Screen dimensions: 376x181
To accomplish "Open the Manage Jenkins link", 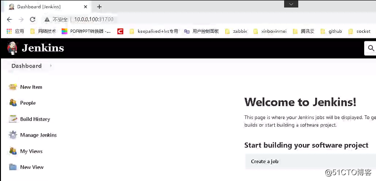I will (x=38, y=135).
